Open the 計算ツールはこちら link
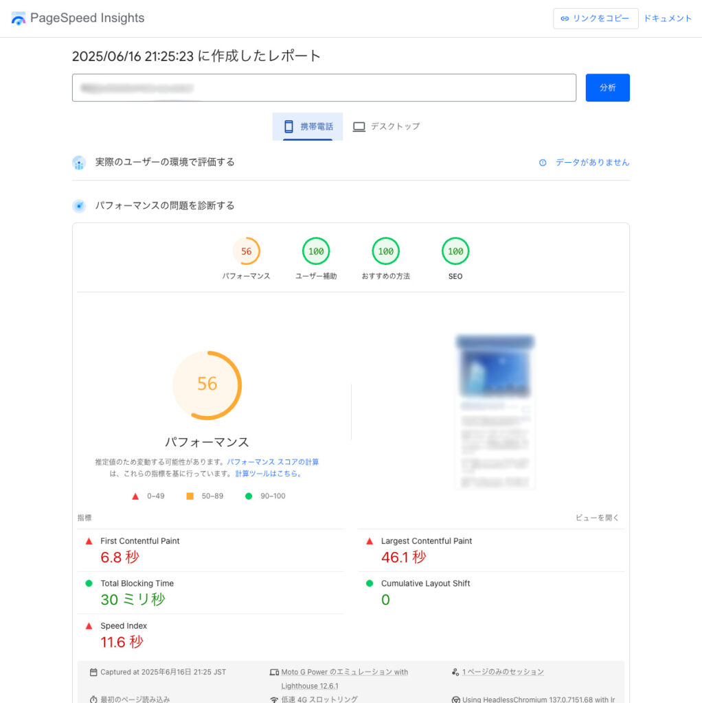The height and width of the screenshot is (703, 702). 269,474
